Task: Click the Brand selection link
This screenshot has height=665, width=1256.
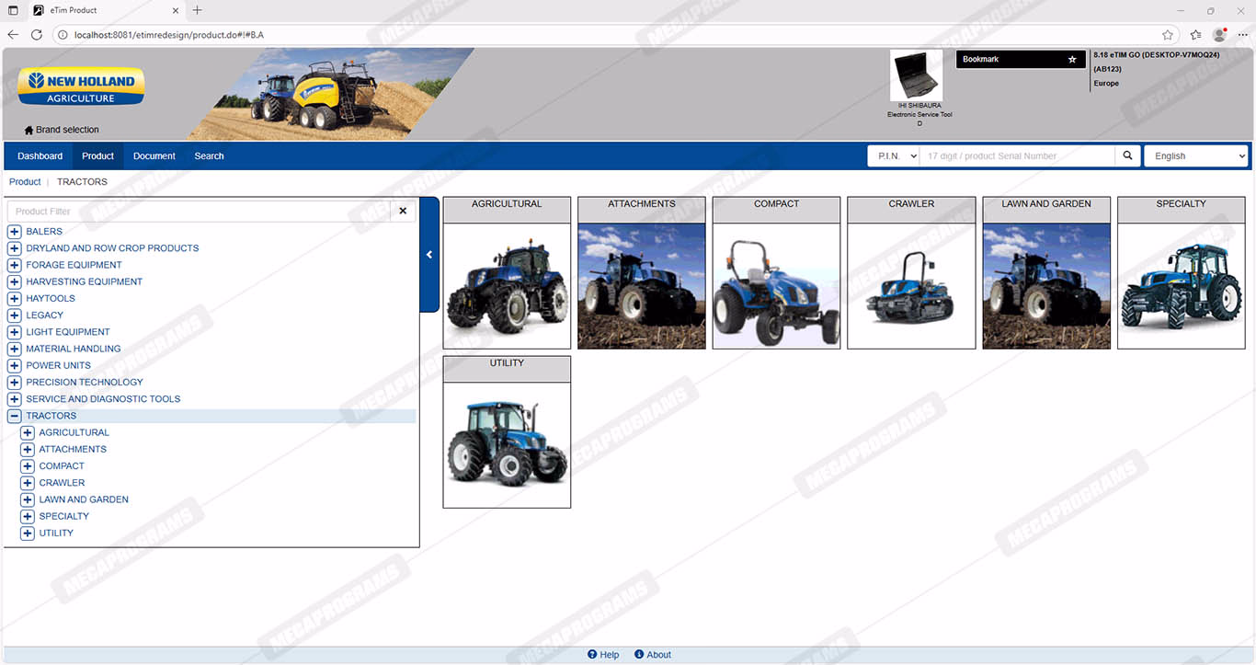Action: pos(62,130)
